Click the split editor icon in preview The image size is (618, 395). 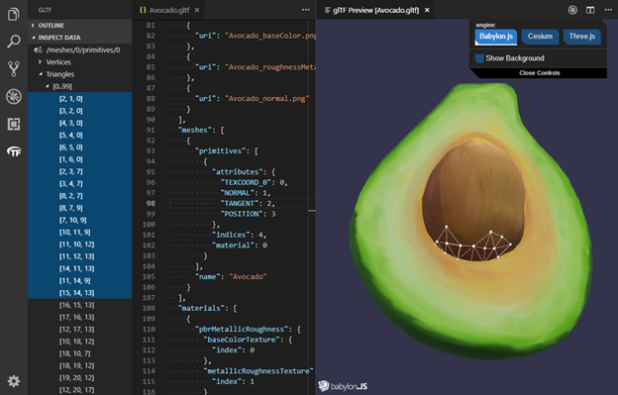tap(590, 10)
